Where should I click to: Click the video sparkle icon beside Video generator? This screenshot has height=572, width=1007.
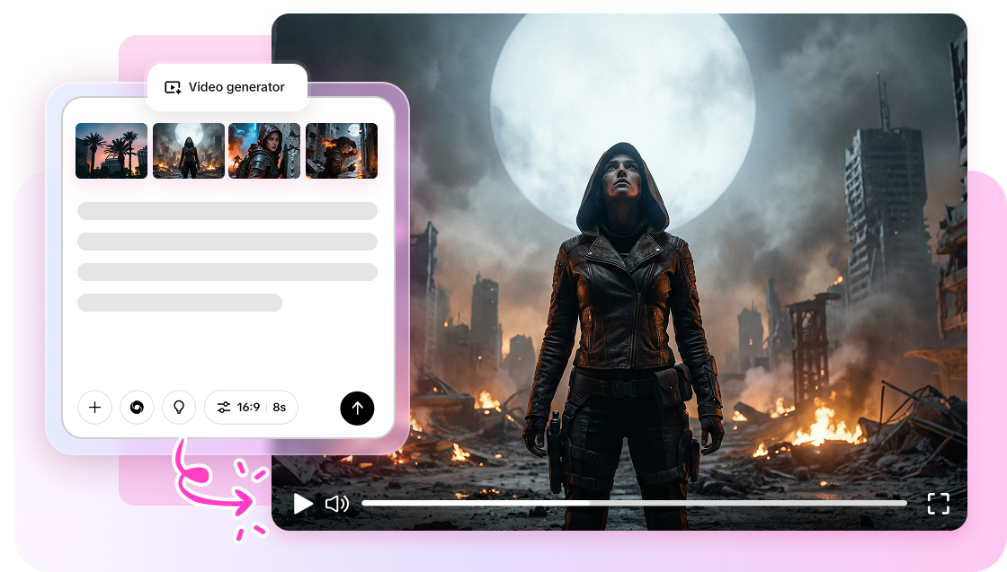click(x=173, y=87)
